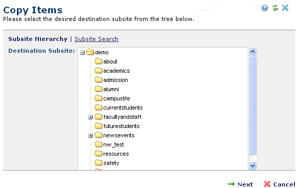
Task: Open the Subsite Search link
Action: (96, 39)
